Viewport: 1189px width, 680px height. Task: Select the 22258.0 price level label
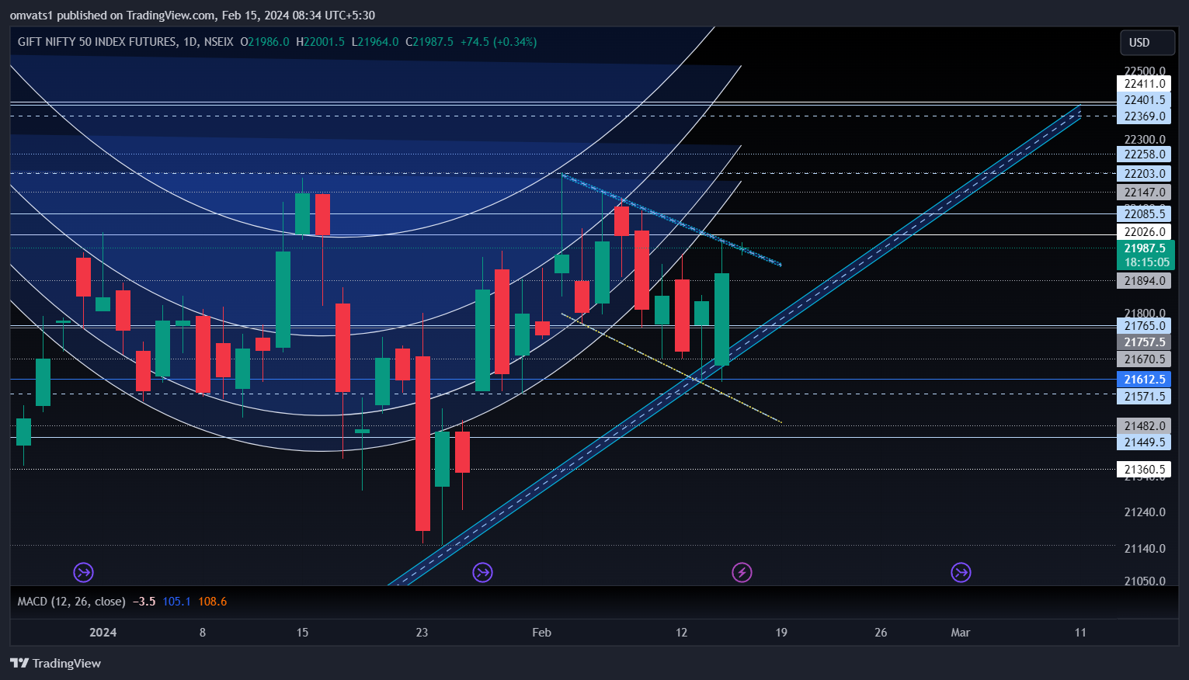coord(1145,154)
